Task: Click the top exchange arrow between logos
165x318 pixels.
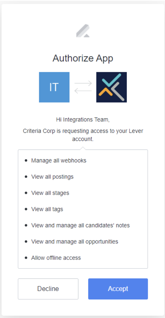Action: (x=82, y=83)
